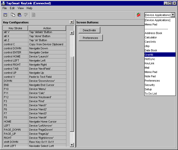Screen dimensions: 178x150
Task: Select the 'F10' key stroke cell
Action: (x=15, y=89)
